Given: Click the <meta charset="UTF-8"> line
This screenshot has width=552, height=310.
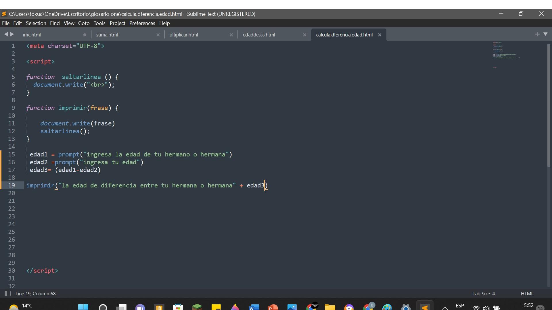Looking at the screenshot, I should tap(65, 46).
